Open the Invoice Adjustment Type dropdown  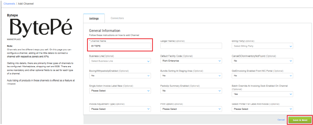point(120,109)
